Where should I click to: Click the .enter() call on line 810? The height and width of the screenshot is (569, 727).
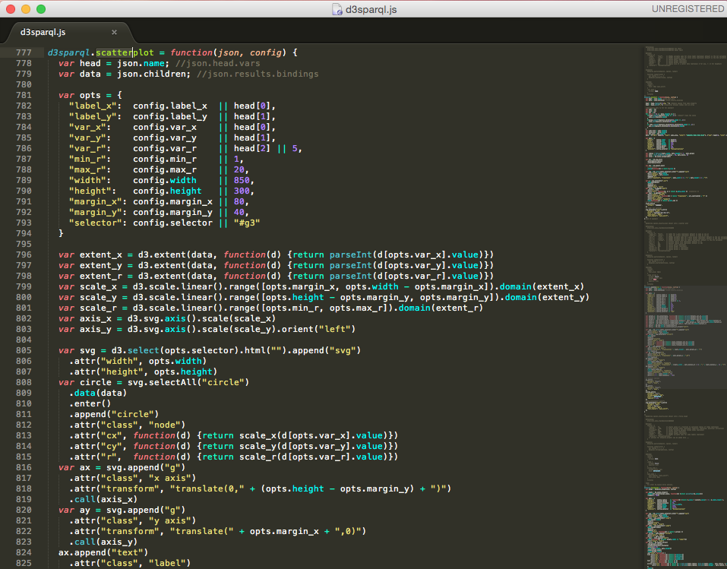[x=90, y=404]
